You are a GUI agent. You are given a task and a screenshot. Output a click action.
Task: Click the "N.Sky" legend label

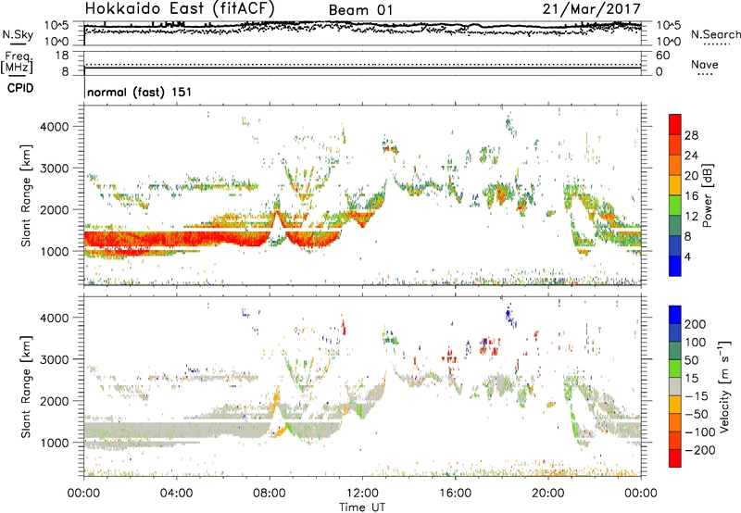(18, 34)
